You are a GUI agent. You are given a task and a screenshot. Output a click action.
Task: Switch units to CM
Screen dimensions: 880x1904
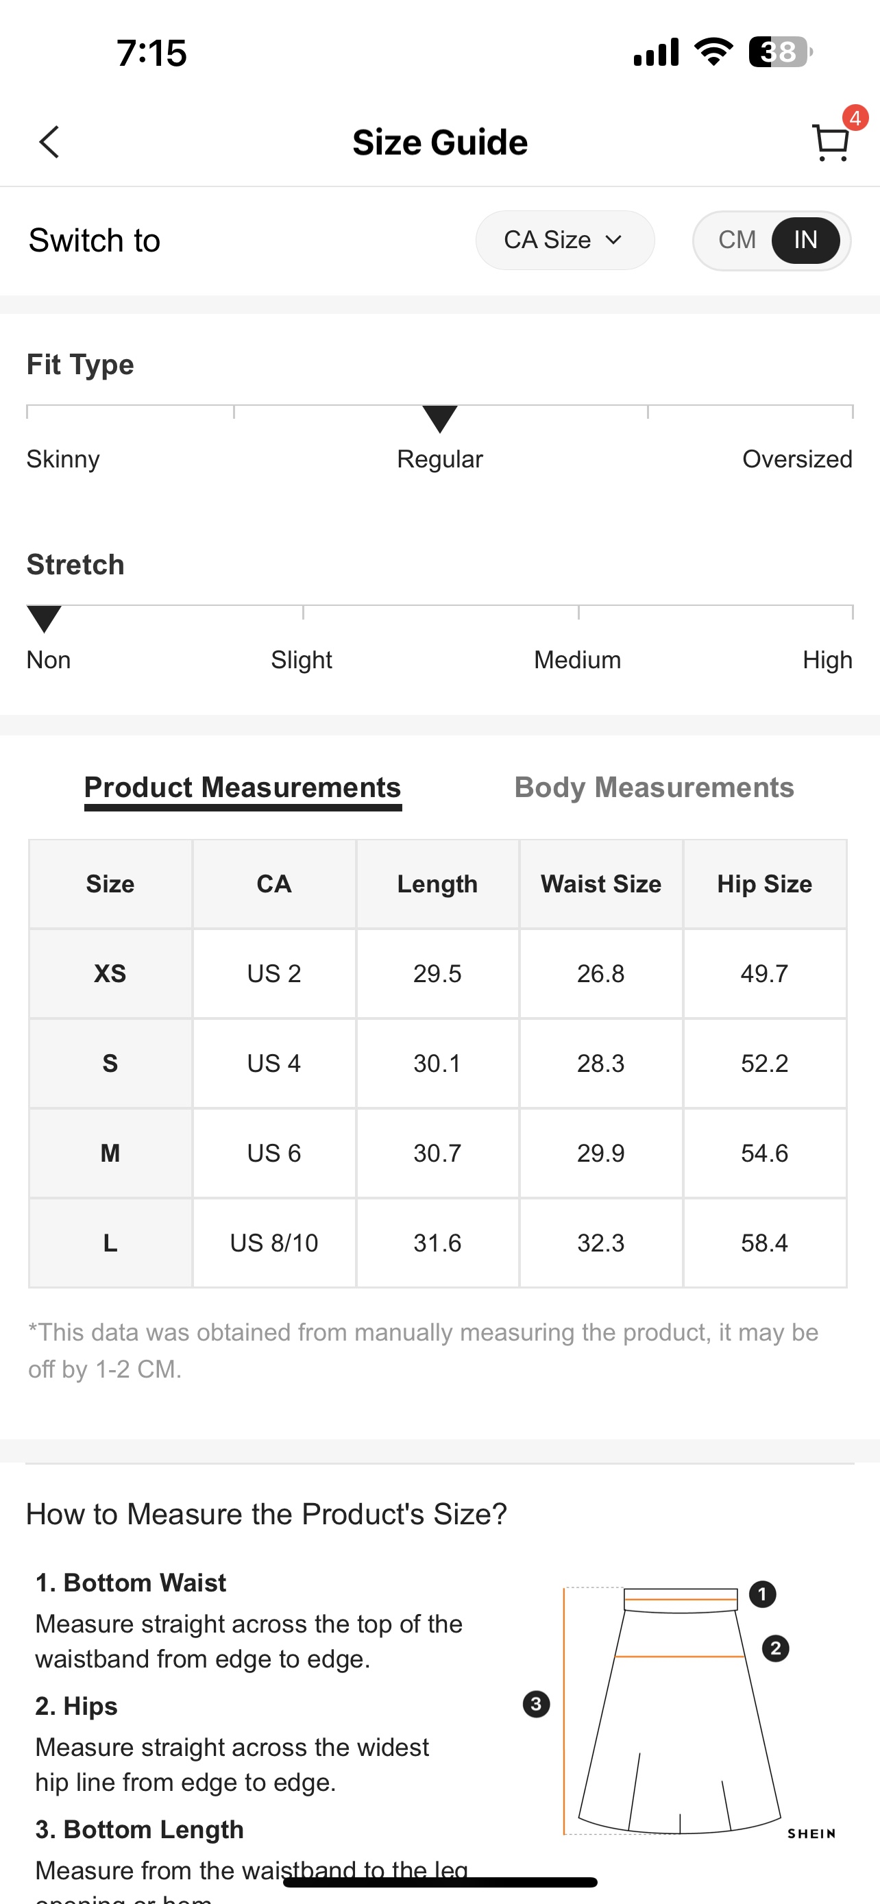click(x=737, y=240)
